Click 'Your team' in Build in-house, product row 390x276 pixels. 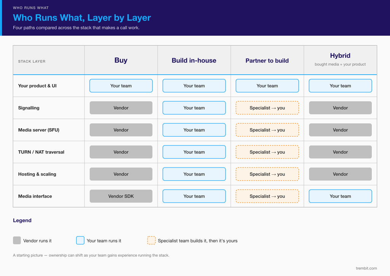[194, 86]
